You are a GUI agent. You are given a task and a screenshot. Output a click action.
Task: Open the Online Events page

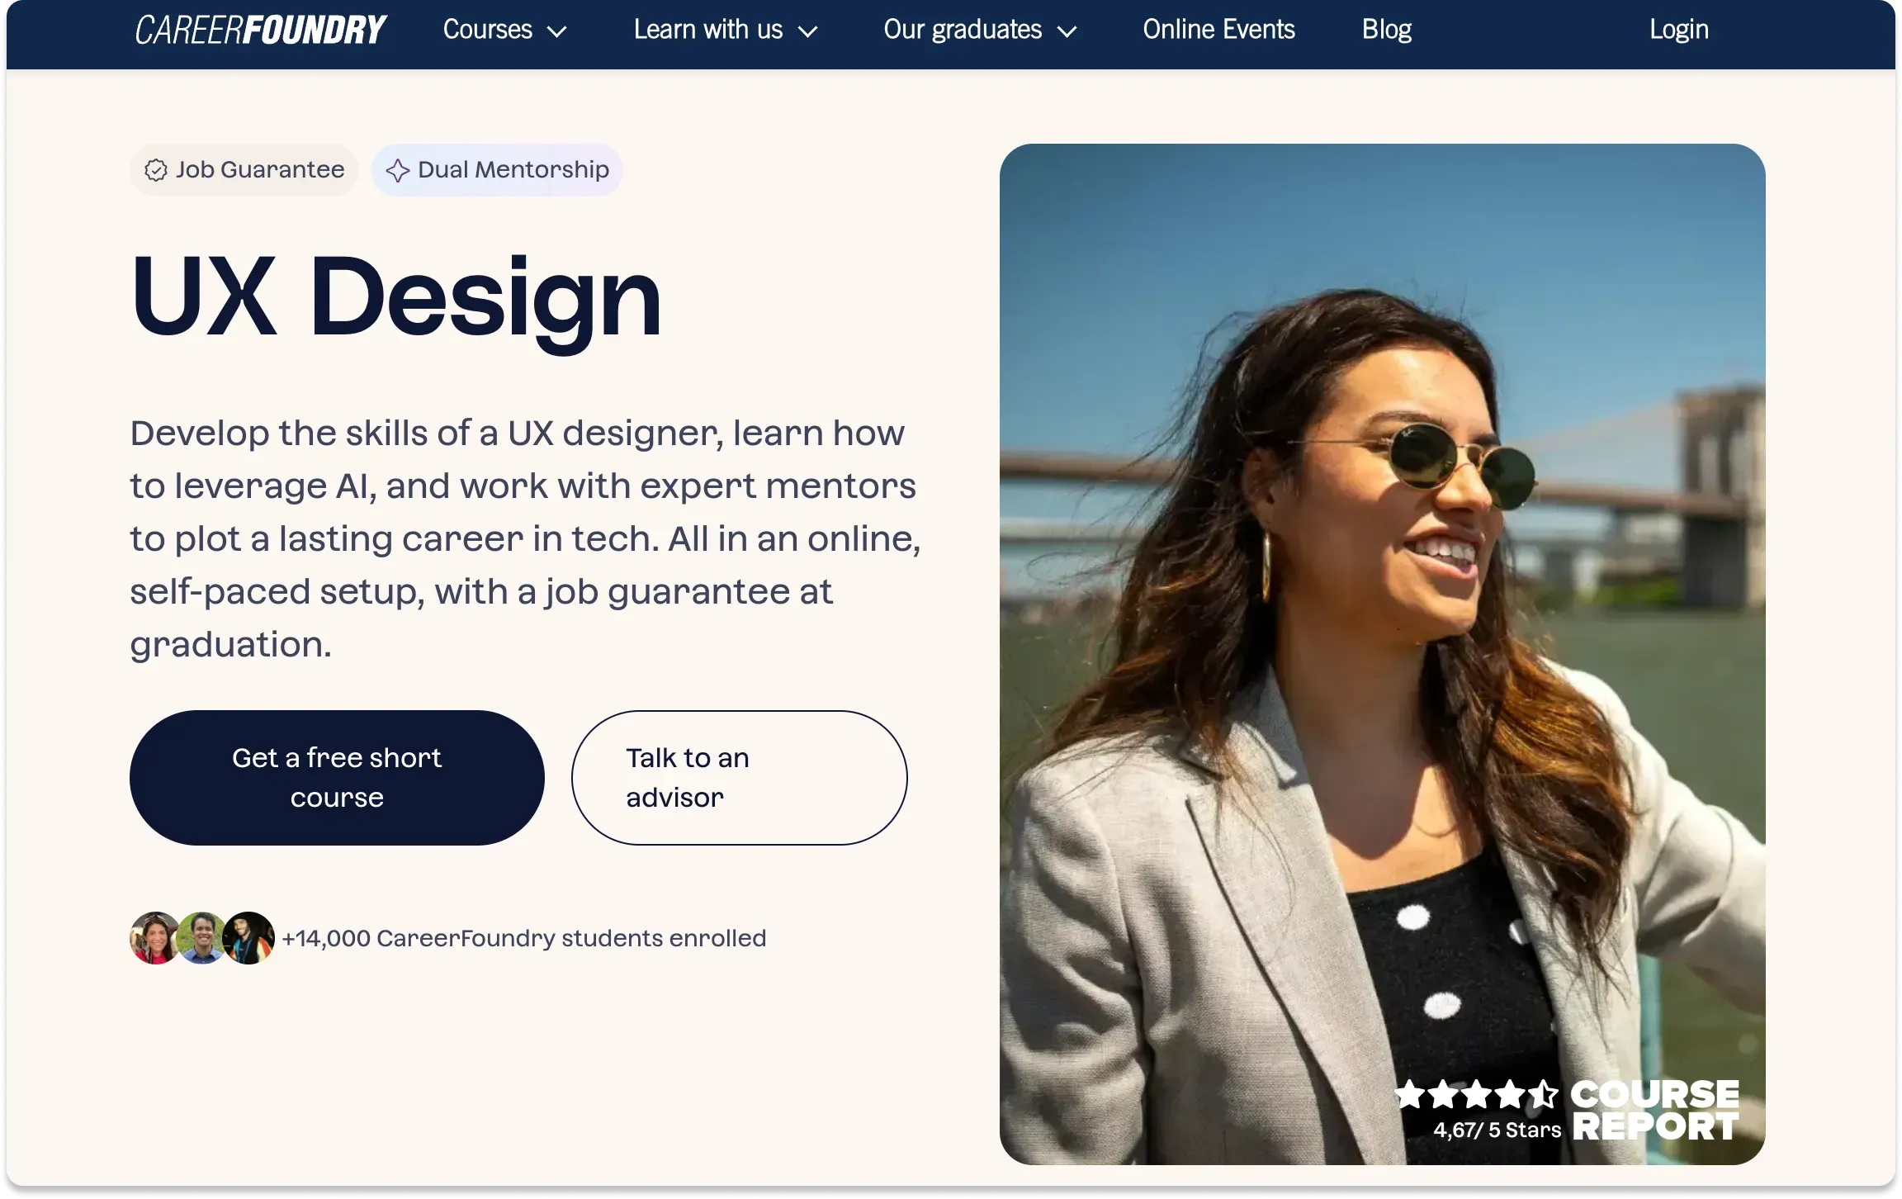pos(1218,29)
